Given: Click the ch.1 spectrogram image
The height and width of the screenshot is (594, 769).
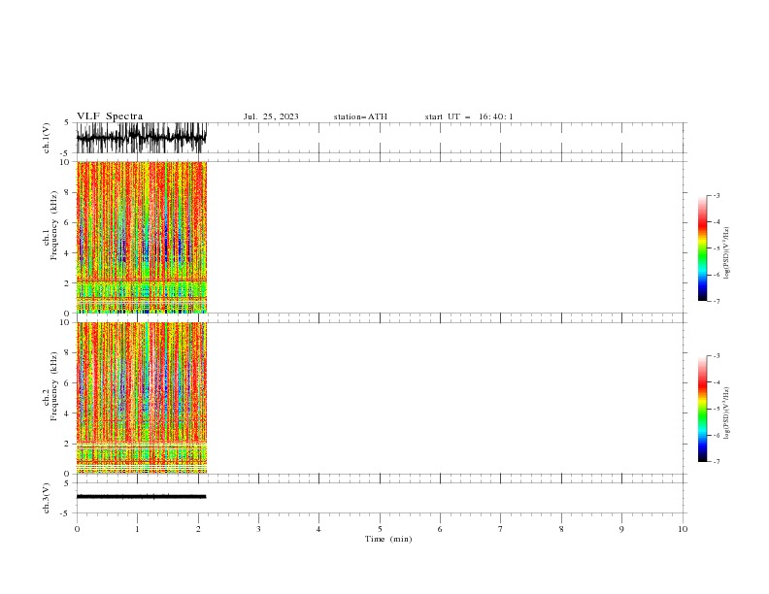Looking at the screenshot, I should (142, 237).
